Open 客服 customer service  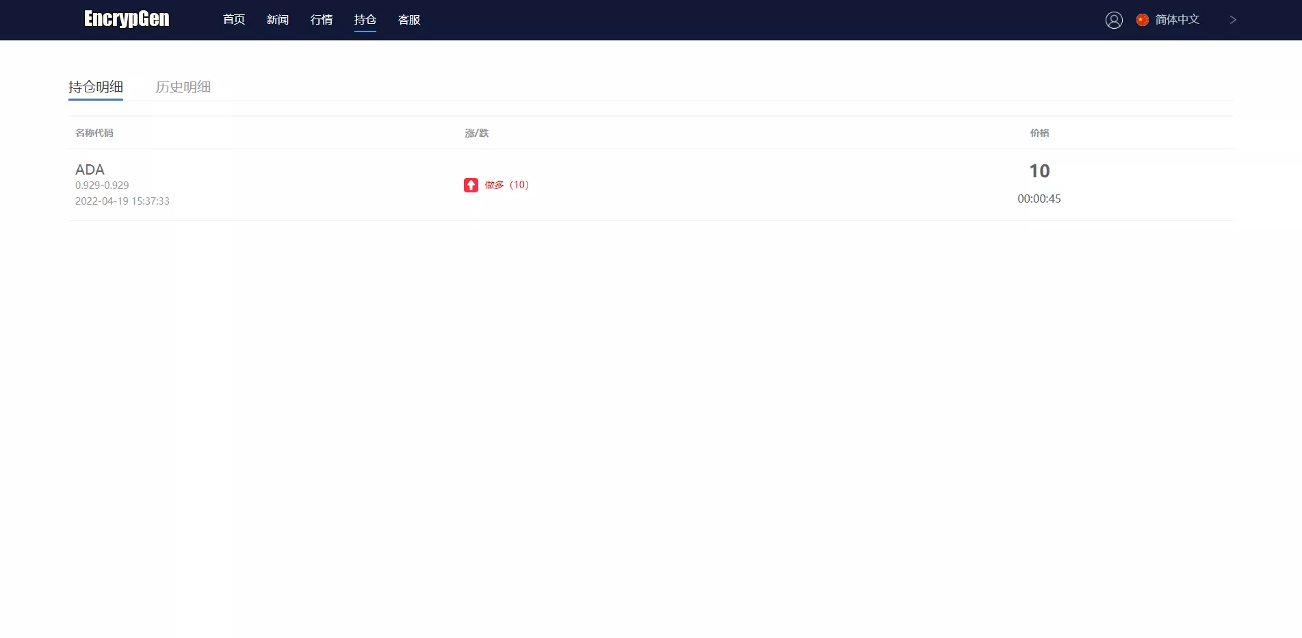[409, 20]
